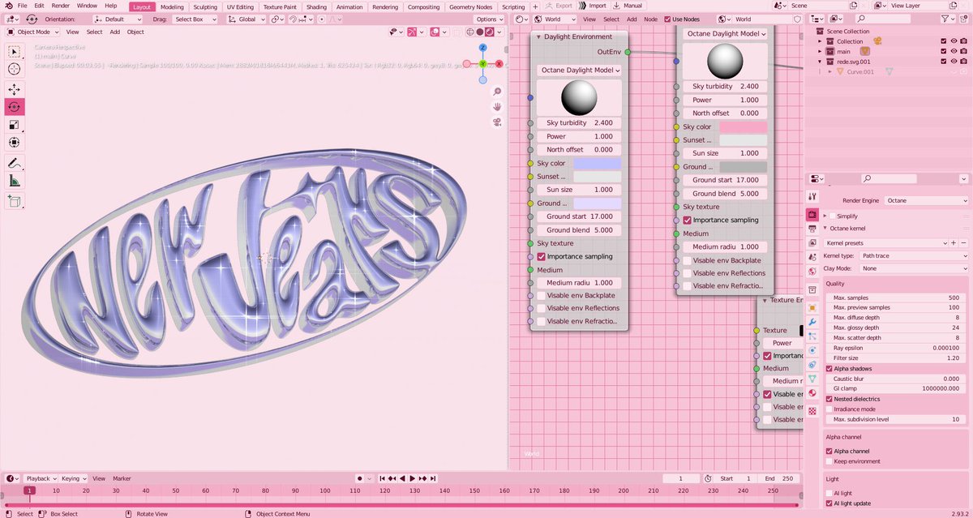Viewport: 973px width, 518px height.
Task: Select the Move tool
Action: [15, 89]
